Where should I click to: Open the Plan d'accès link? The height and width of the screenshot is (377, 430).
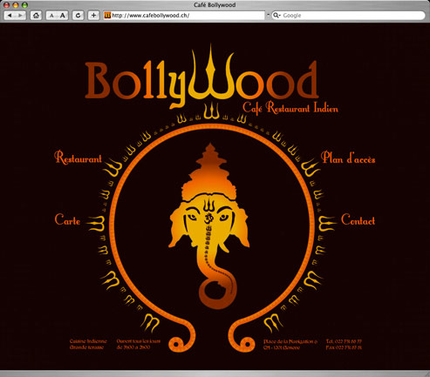pyautogui.click(x=348, y=158)
